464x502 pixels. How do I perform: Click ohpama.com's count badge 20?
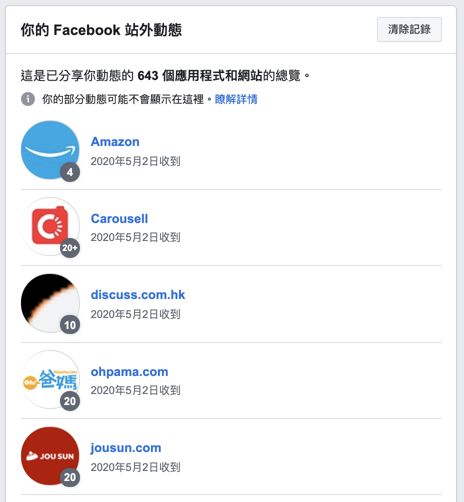(x=70, y=401)
